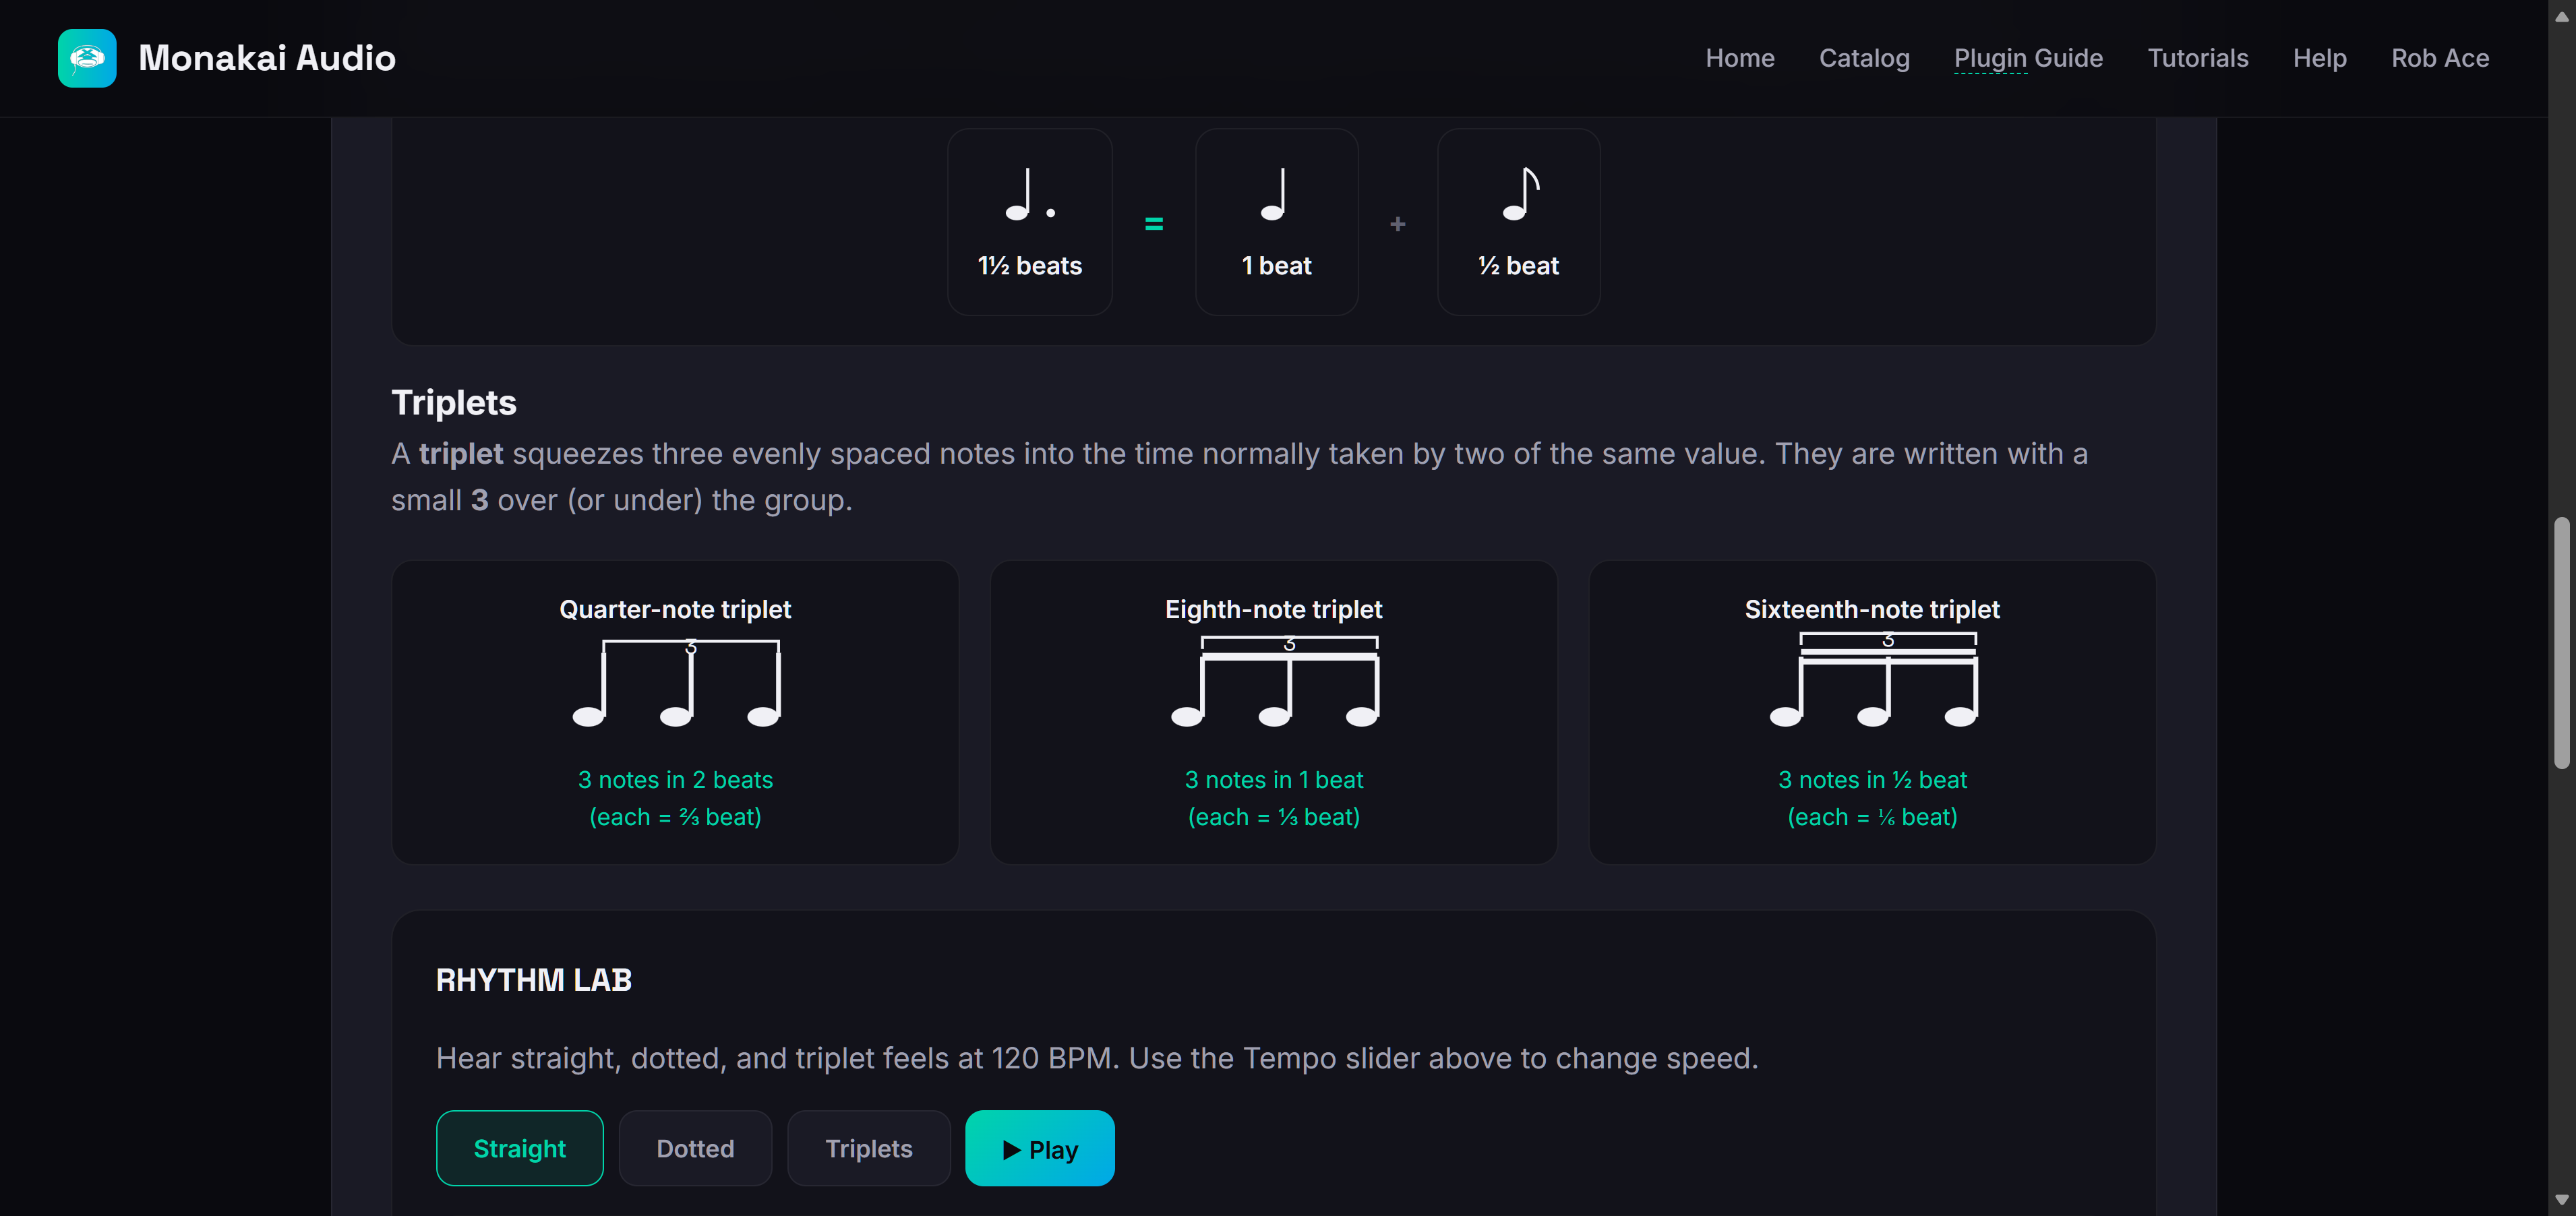Open the Rob Ace account link
2576x1216 pixels.
2440,58
